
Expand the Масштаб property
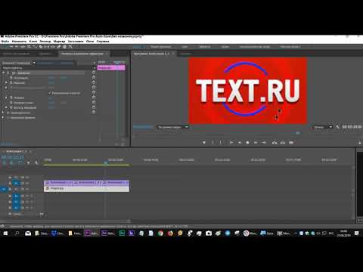click(x=6, y=82)
